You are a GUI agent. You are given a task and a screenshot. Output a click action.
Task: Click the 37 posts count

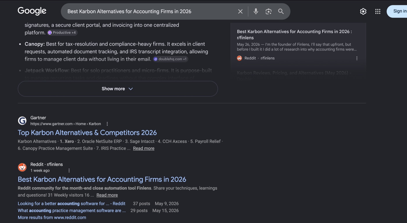click(x=142, y=204)
